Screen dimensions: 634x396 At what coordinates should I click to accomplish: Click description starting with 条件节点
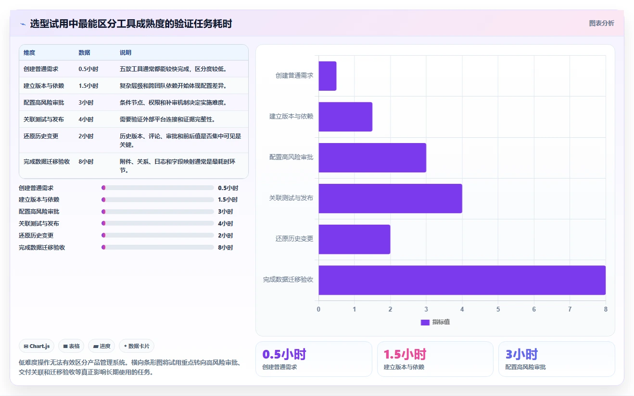pos(173,103)
